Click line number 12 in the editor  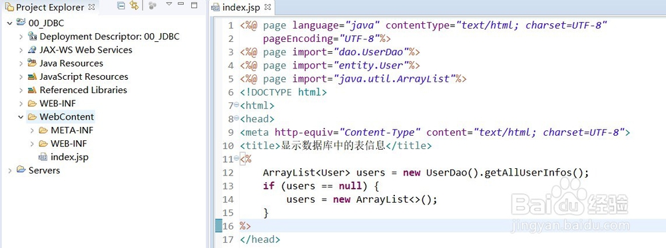228,173
